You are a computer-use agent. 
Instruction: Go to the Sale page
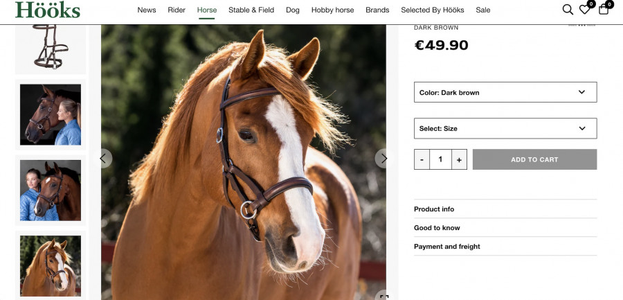(x=483, y=10)
